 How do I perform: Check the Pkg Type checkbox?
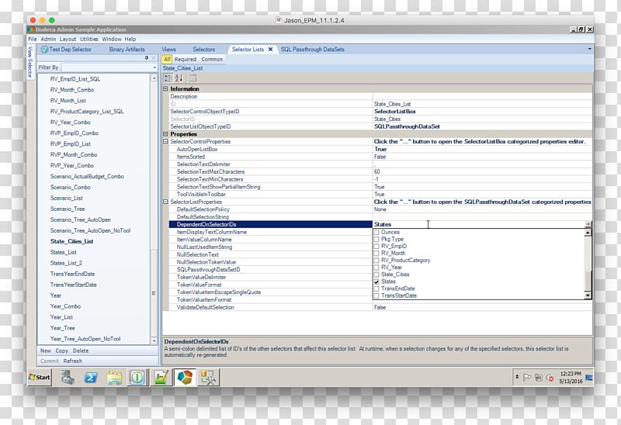pyautogui.click(x=376, y=240)
